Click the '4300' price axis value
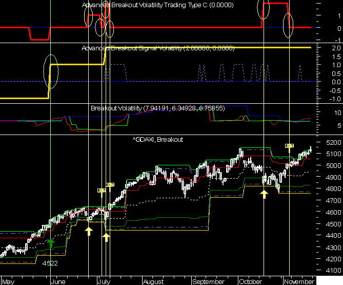The width and height of the screenshot is (343, 285). coord(334,248)
